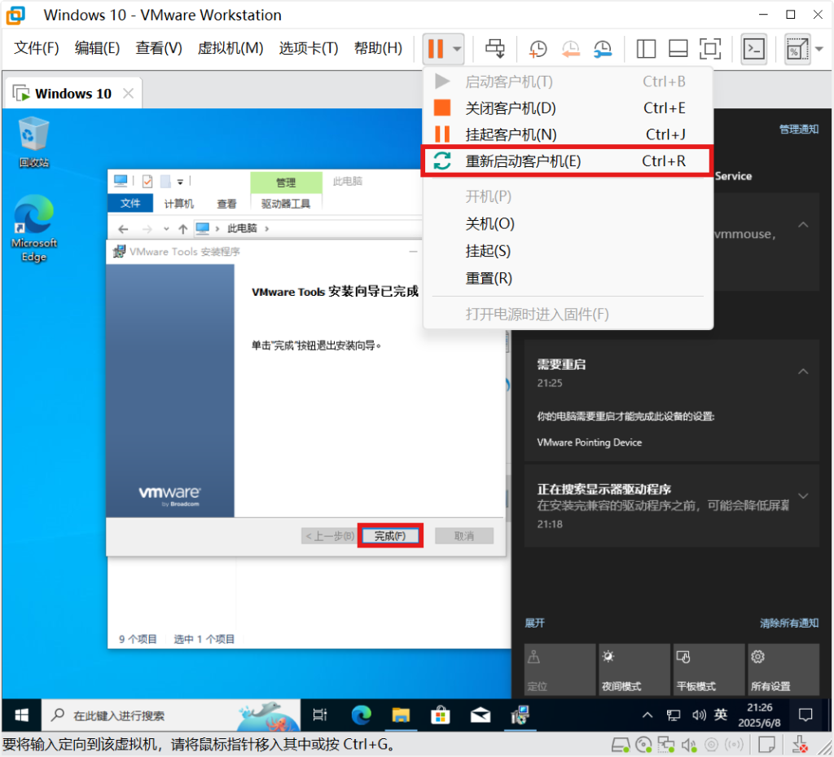Open File Explorer from the taskbar
834x757 pixels.
[x=401, y=715]
